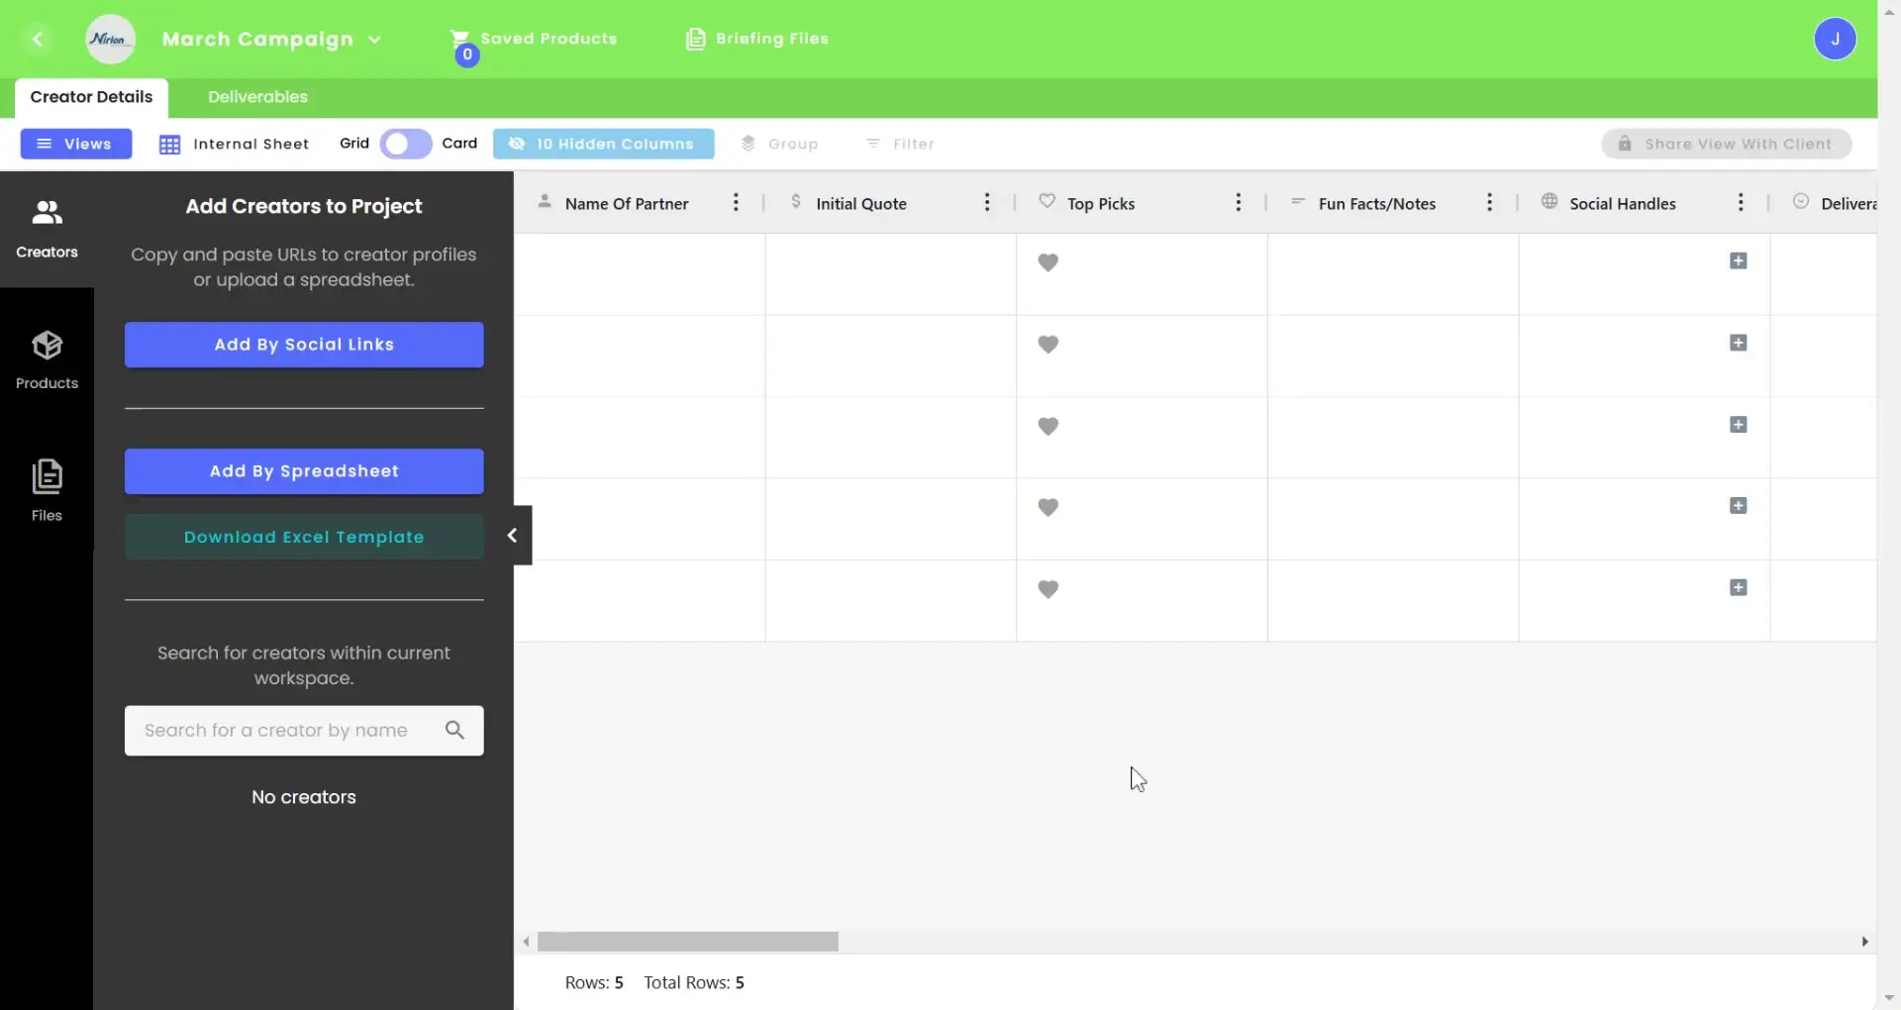Screen dimensions: 1901x1010
Task: Open the user avatar menu
Action: click(x=1837, y=39)
